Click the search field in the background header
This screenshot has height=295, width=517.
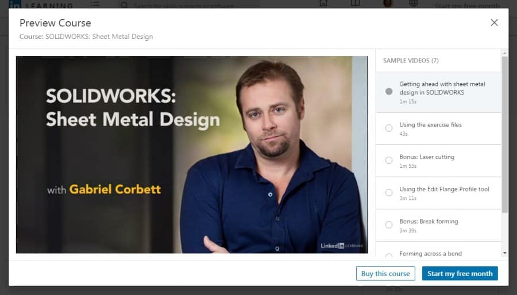click(x=188, y=5)
